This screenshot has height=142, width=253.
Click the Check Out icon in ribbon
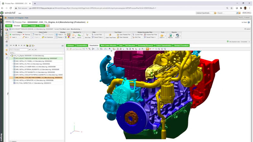click(x=36, y=35)
